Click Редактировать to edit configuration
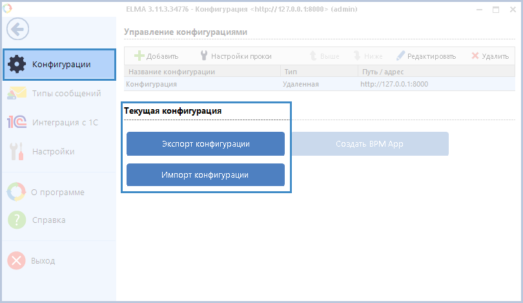The image size is (523, 303). (426, 56)
